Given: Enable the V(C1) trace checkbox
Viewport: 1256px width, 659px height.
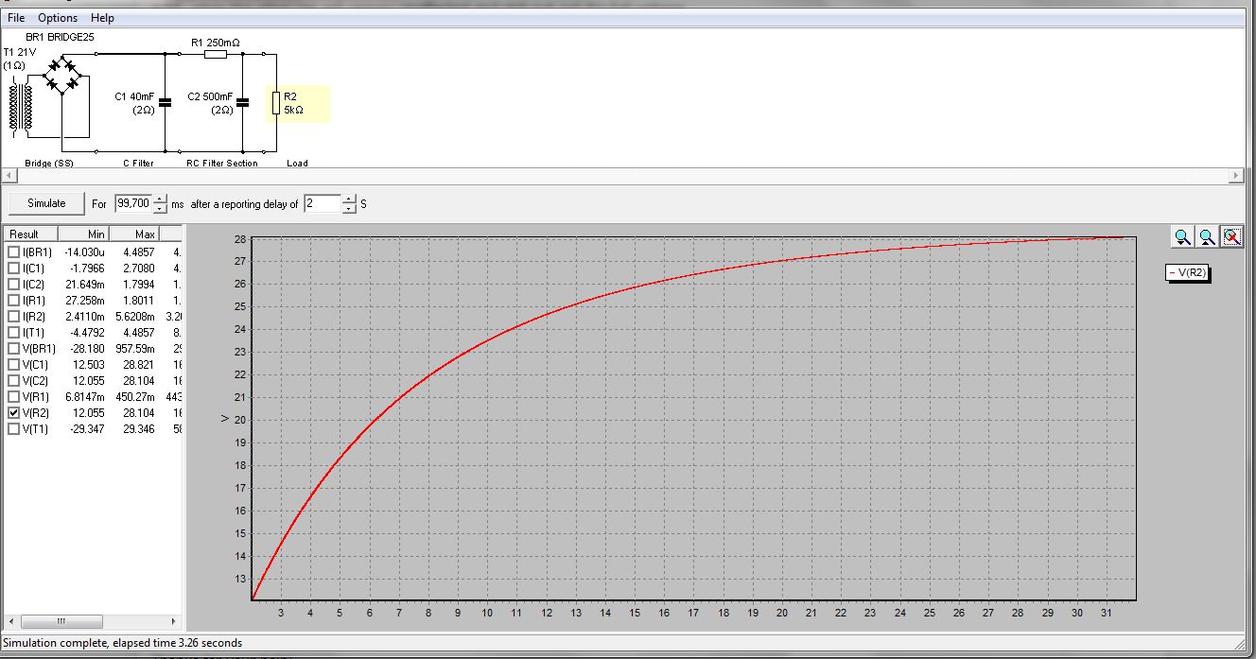Looking at the screenshot, I should (x=13, y=365).
